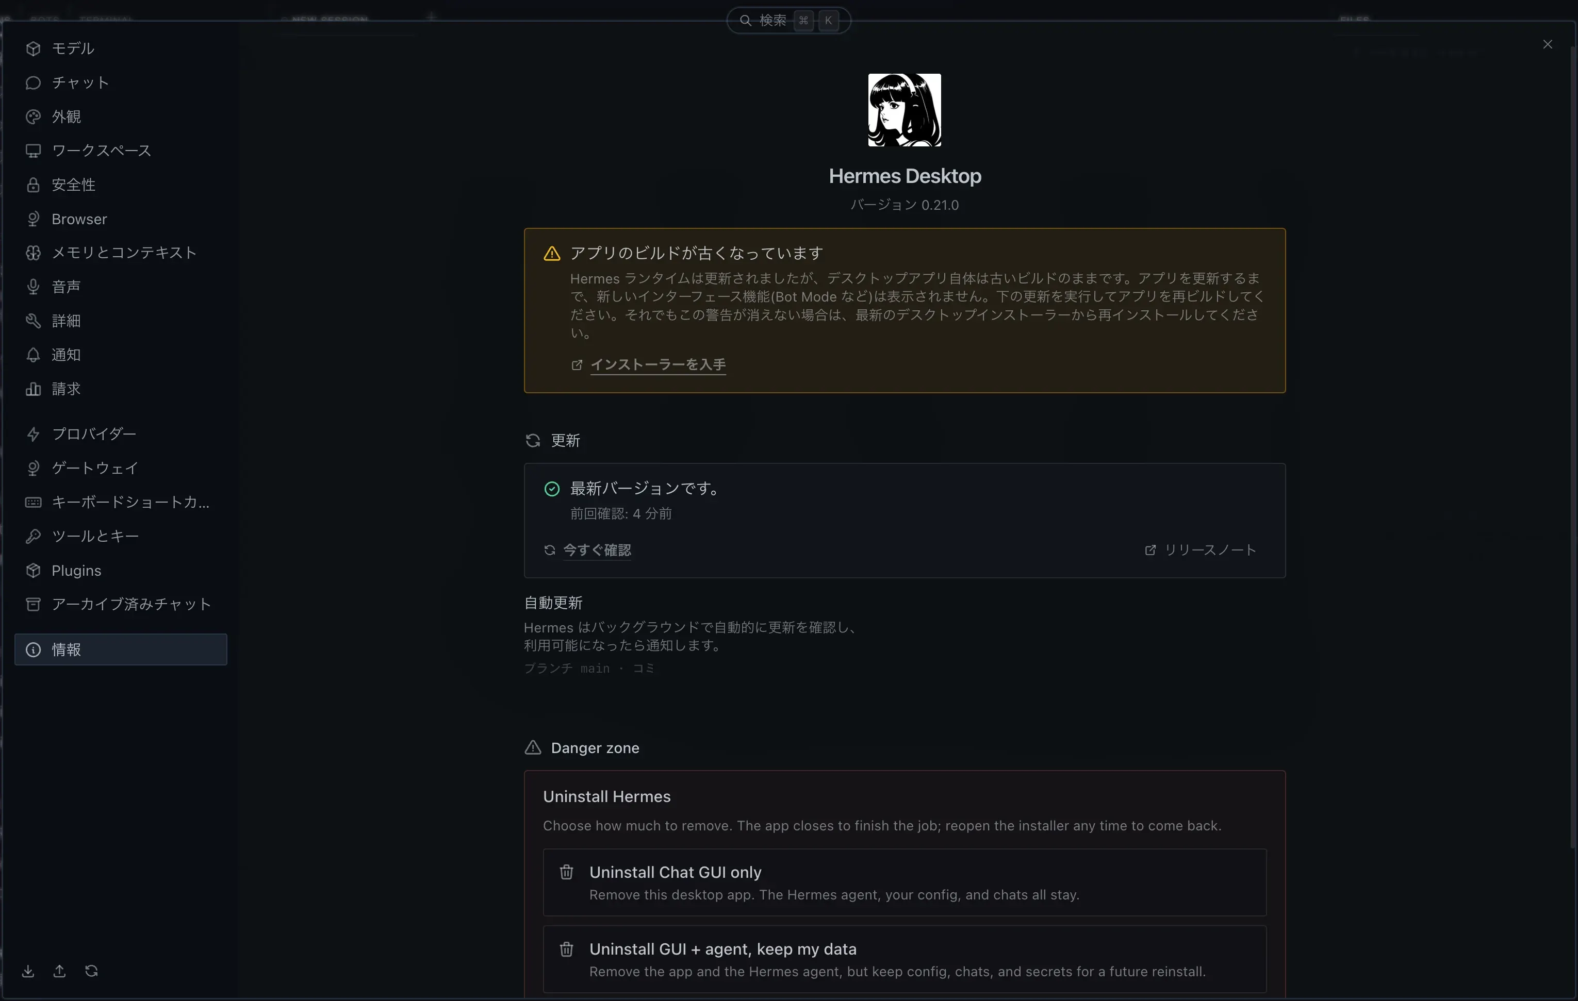Image resolution: width=1578 pixels, height=1001 pixels.
Task: Follow the インストーラーを入手 link
Action: point(658,364)
